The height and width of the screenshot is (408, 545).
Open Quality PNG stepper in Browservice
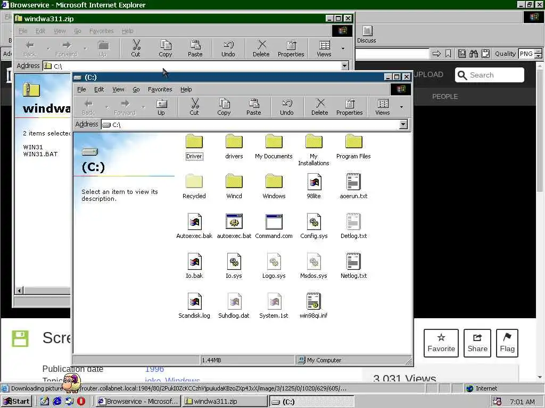(539, 54)
